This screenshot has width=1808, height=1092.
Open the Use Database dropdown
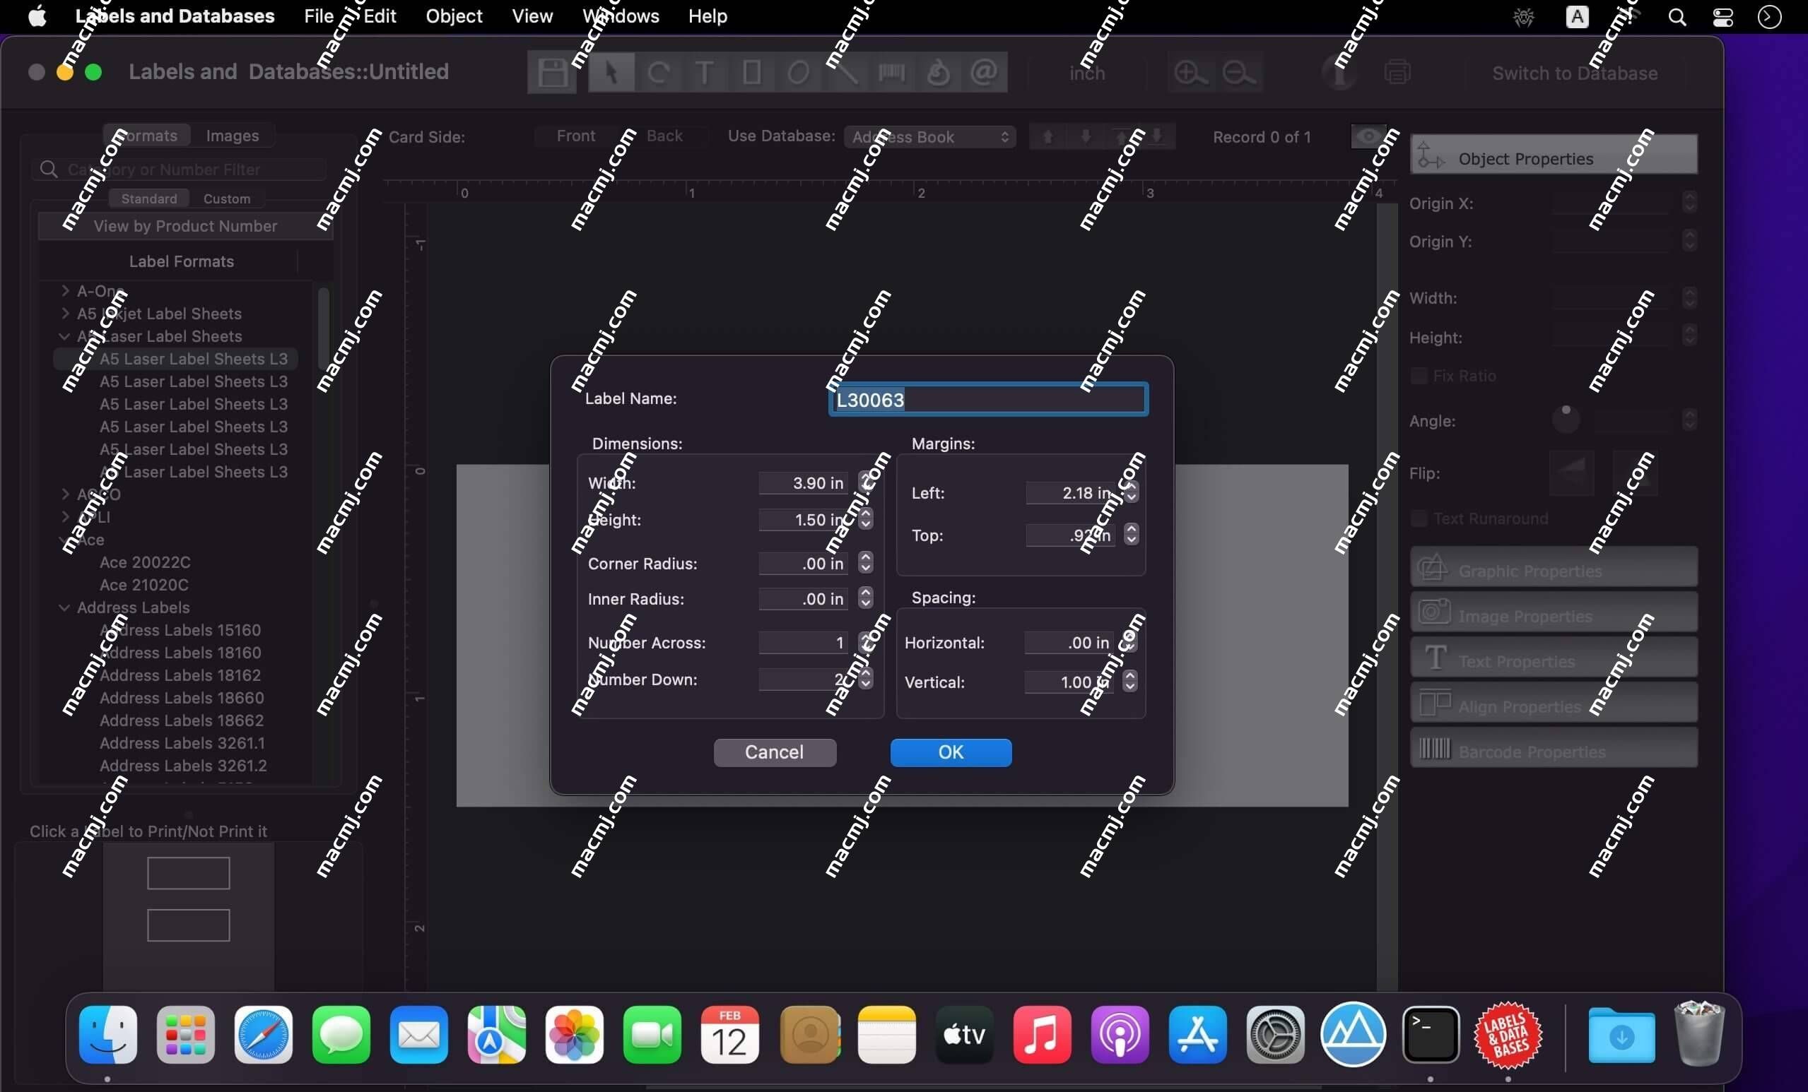coord(930,137)
